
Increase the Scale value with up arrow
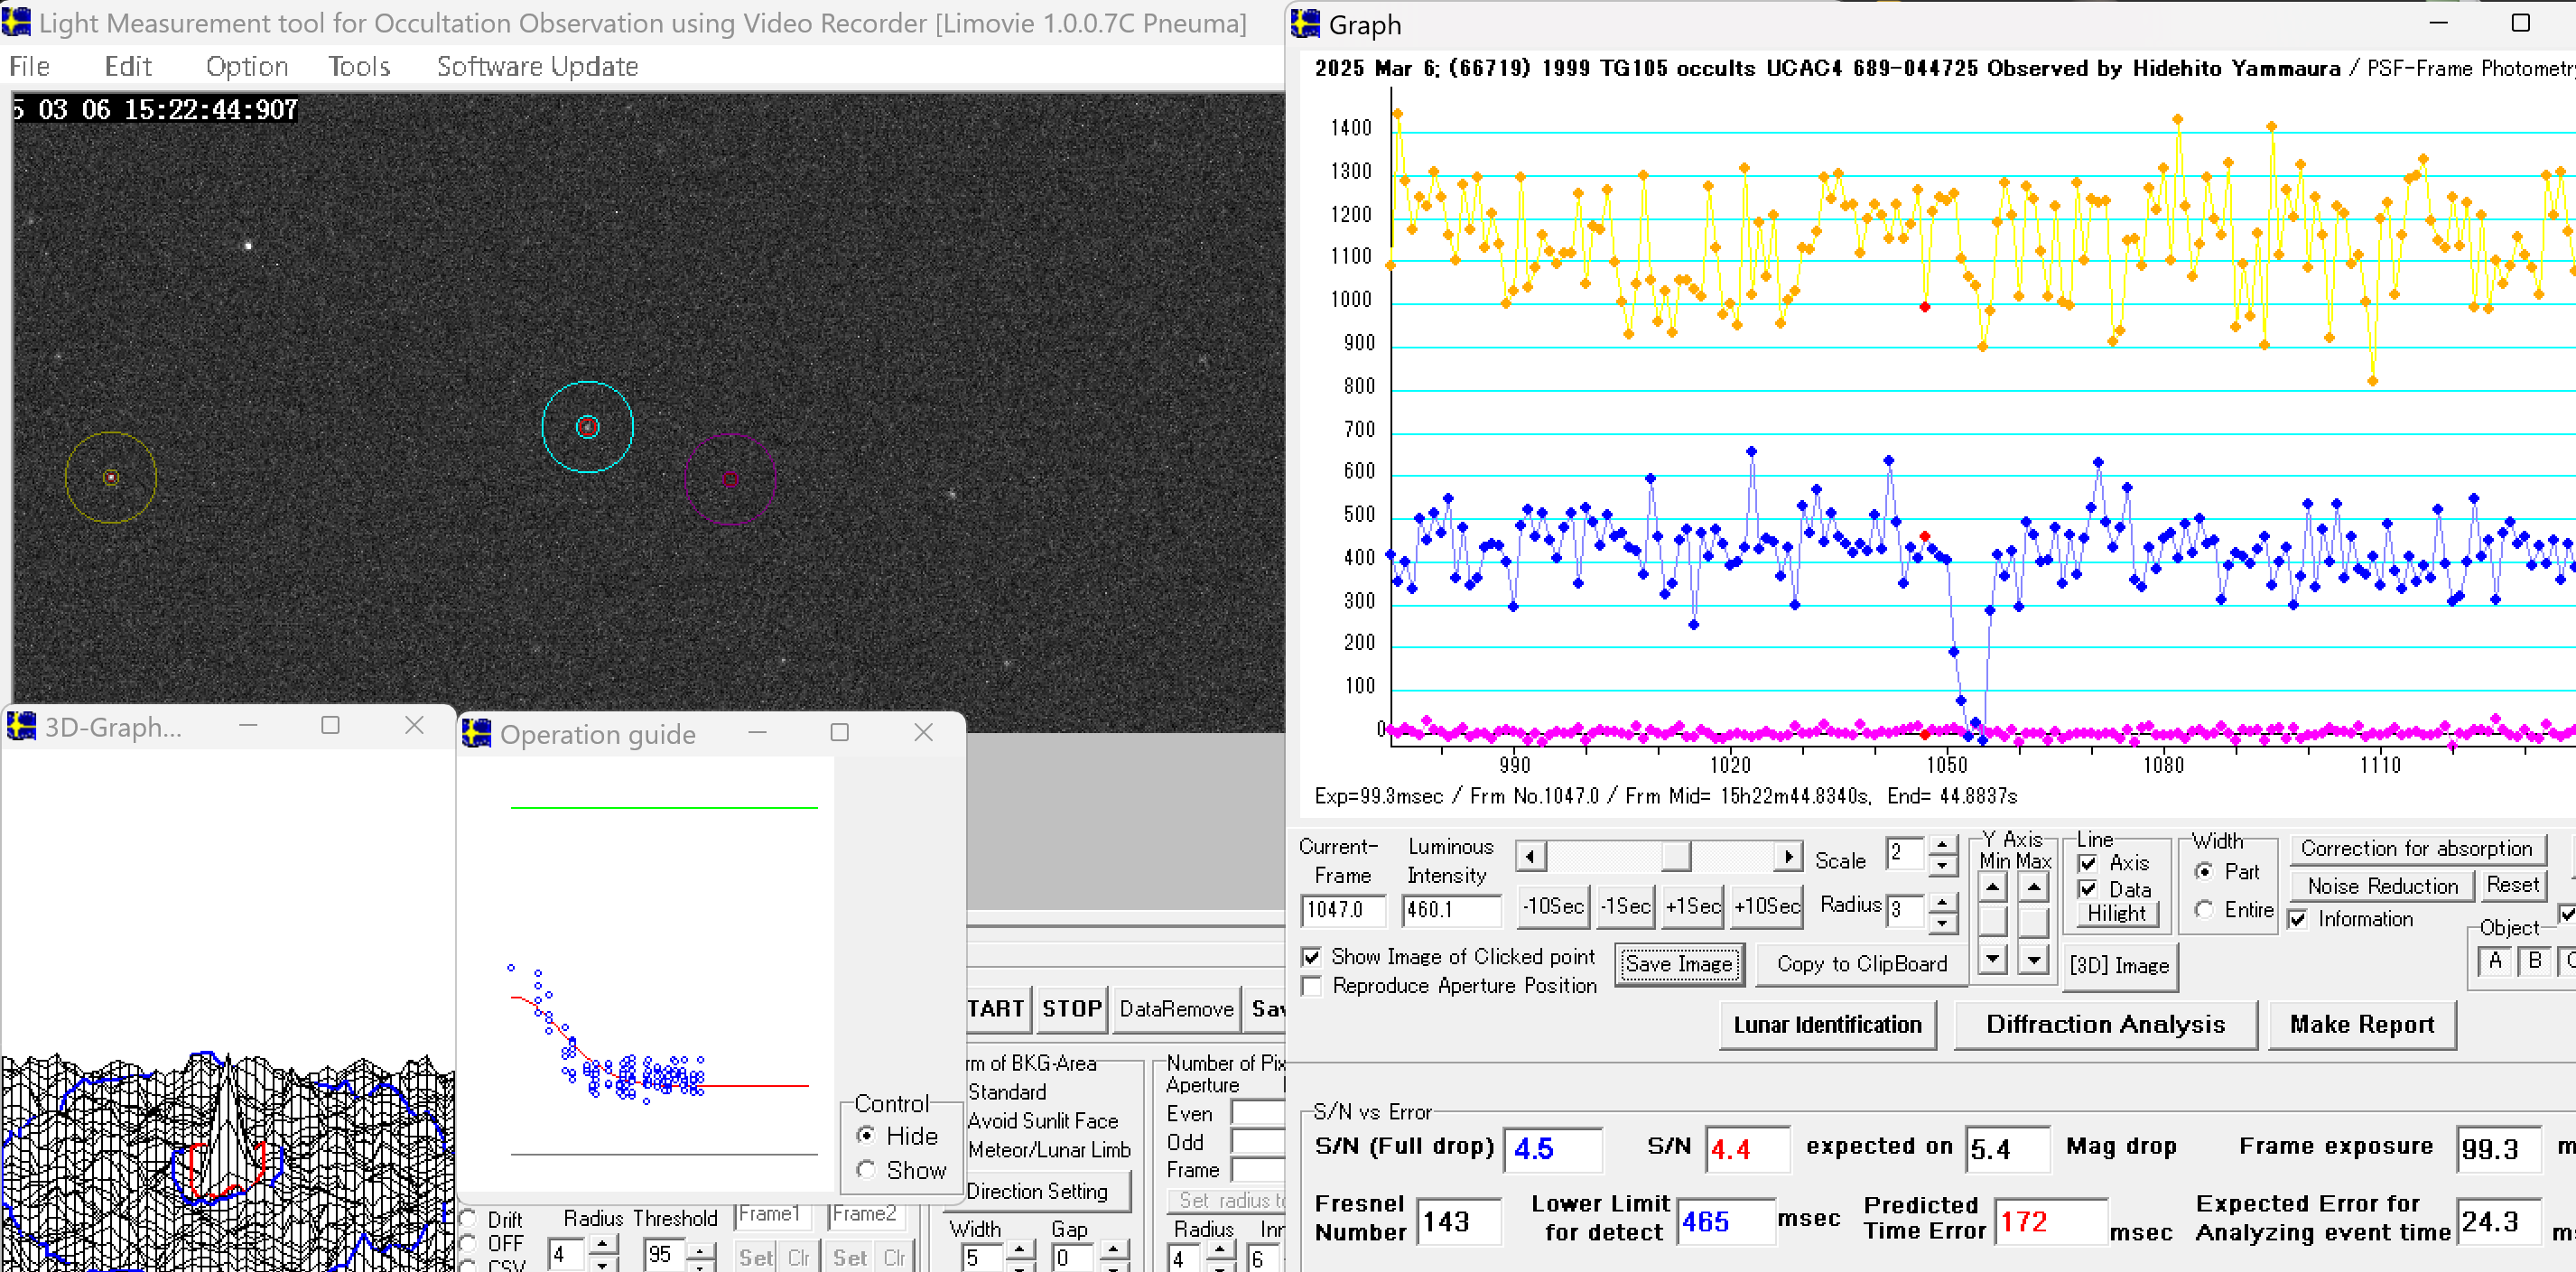click(x=1941, y=846)
